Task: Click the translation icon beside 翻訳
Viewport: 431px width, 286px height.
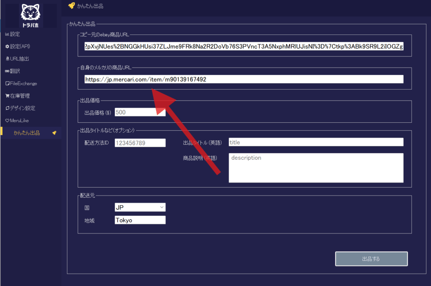Action: [x=7, y=71]
